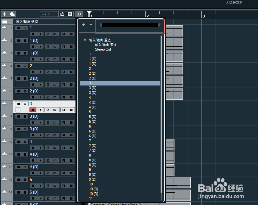Click the link icon on selected track 3
Image resolution: width=258 pixels, height=205 pixels.
coord(55,110)
